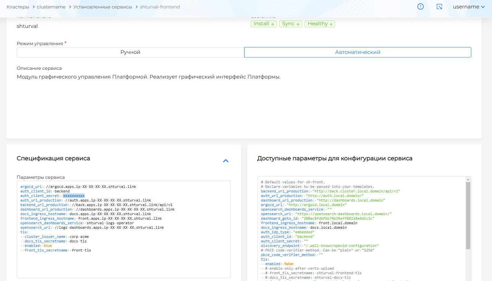Click auth_client_id: backend line in service parameters
This screenshot has width=492, height=281.
point(45,191)
